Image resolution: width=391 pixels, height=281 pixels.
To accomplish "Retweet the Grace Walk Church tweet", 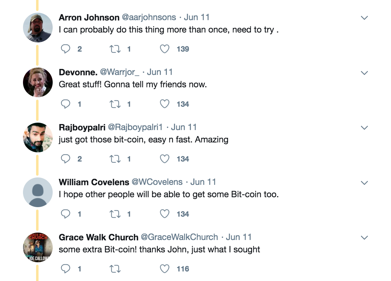I will pyautogui.click(x=115, y=269).
